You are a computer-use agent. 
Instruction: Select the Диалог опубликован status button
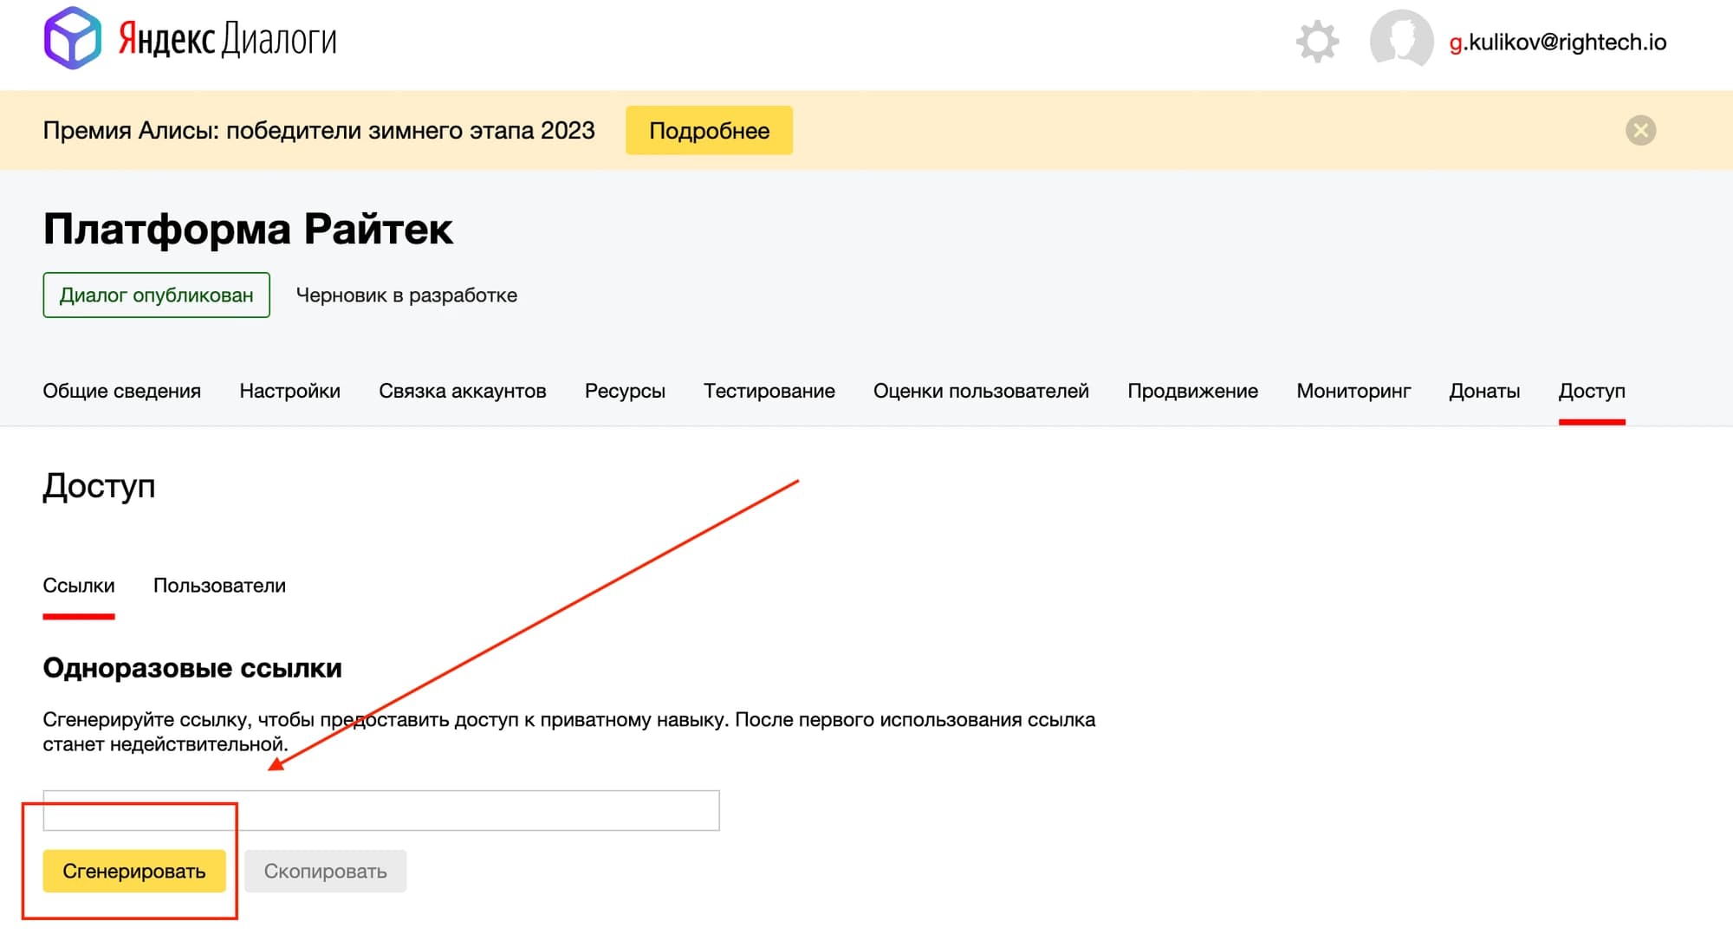[156, 295]
